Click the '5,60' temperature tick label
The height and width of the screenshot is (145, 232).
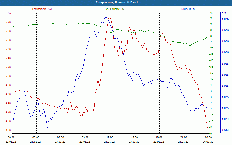tap(8, 49)
